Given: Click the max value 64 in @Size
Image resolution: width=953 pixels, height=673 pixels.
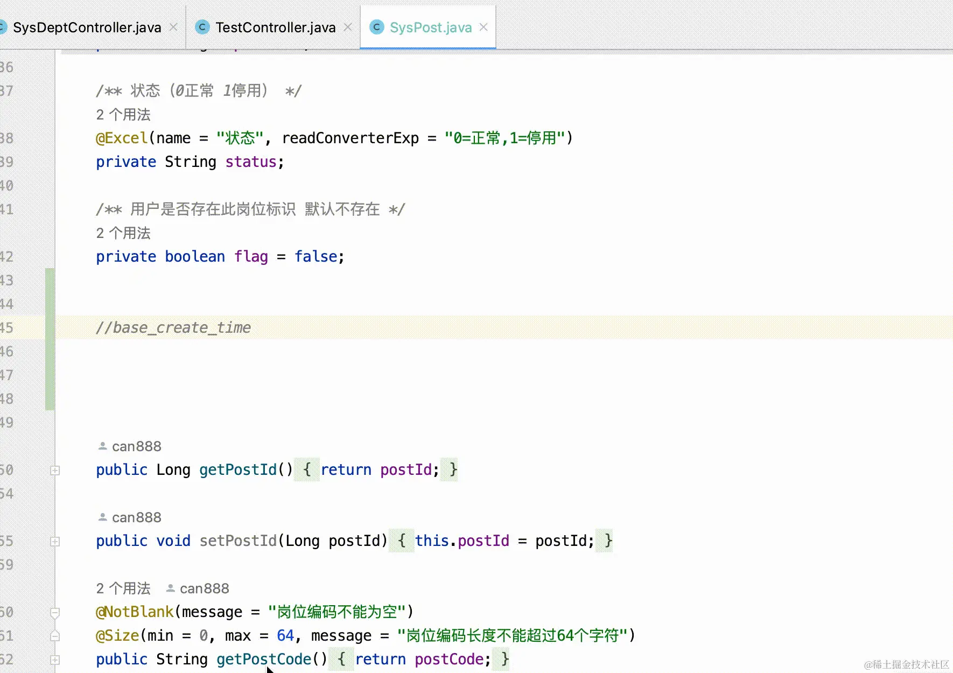Looking at the screenshot, I should coord(285,636).
